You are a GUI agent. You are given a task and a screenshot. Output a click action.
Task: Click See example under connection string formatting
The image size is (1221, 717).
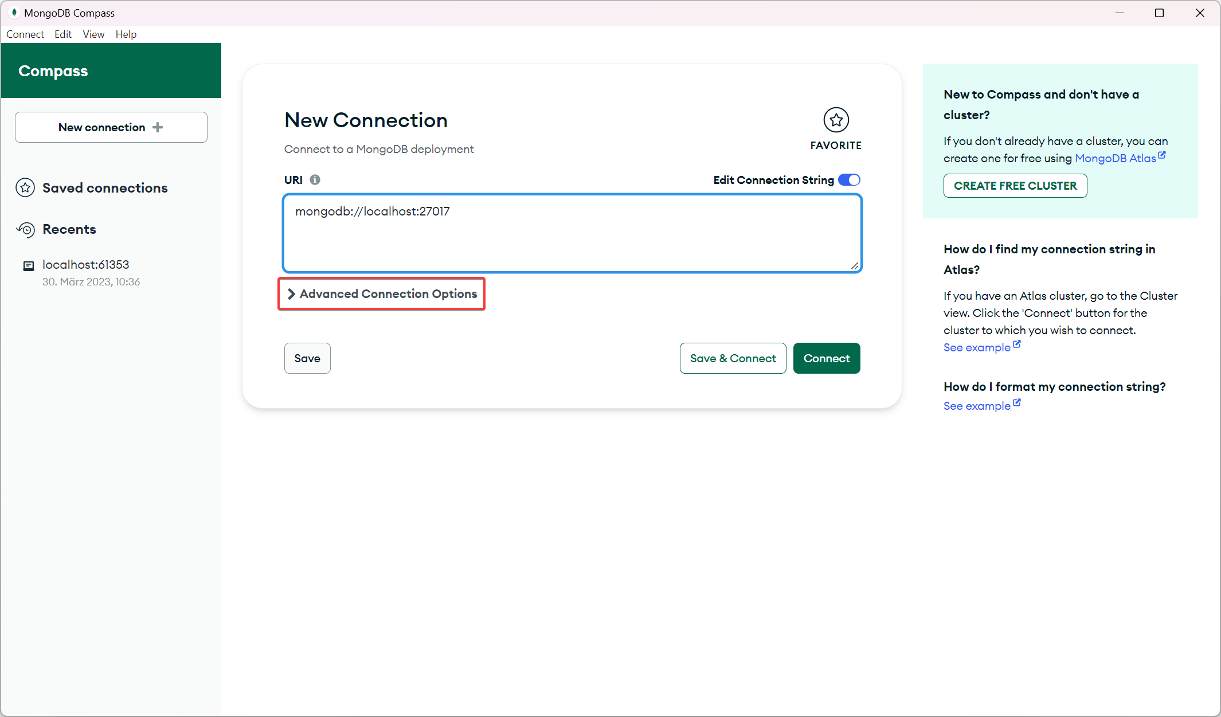click(976, 405)
